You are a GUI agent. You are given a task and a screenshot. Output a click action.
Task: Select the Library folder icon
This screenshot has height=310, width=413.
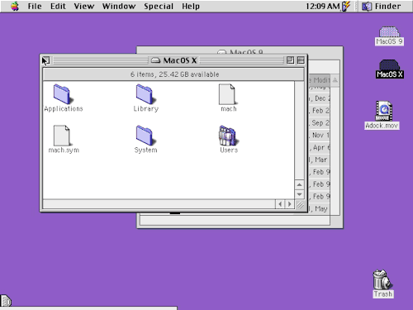[145, 94]
